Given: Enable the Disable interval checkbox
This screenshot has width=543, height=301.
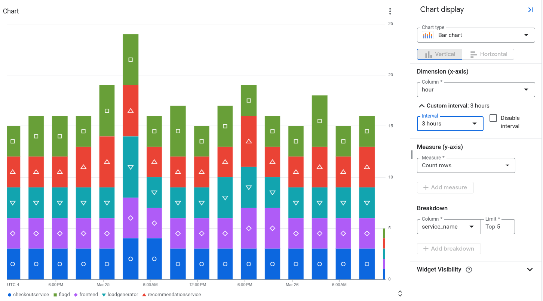Looking at the screenshot, I should (x=493, y=118).
